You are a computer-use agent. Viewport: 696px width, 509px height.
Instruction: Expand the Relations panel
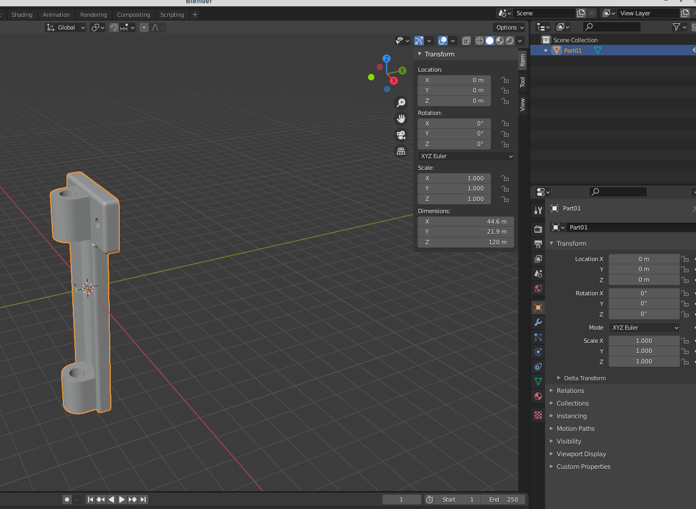coord(570,391)
